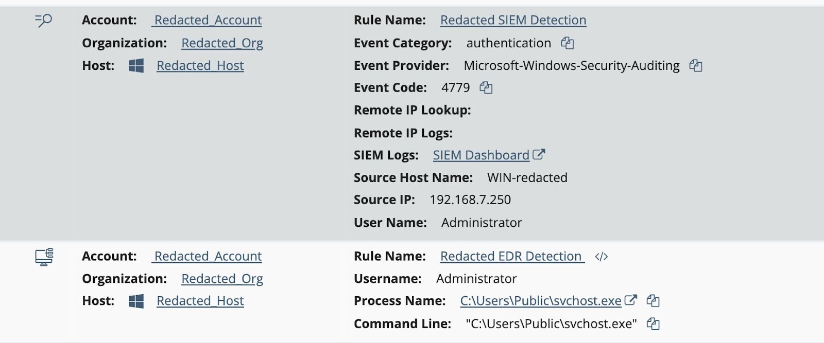Click the Windows logo in second Host row

pos(136,301)
